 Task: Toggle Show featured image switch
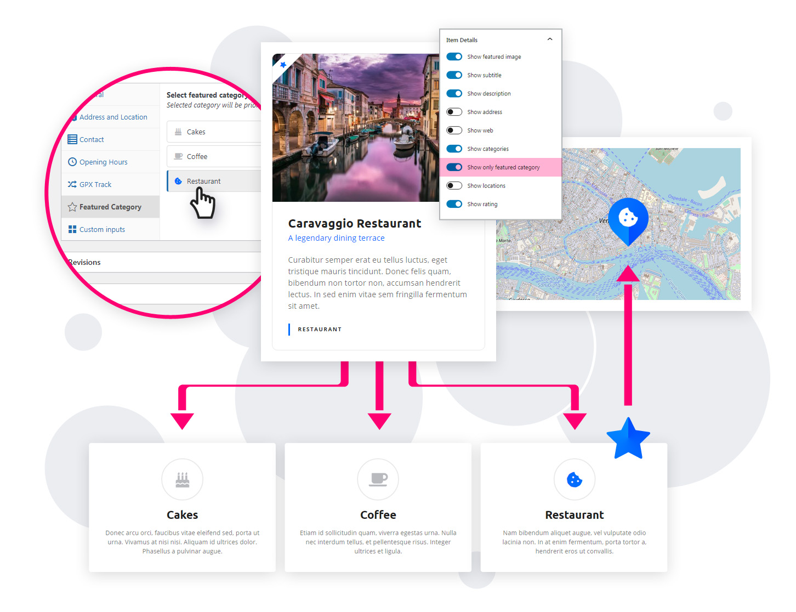(454, 56)
